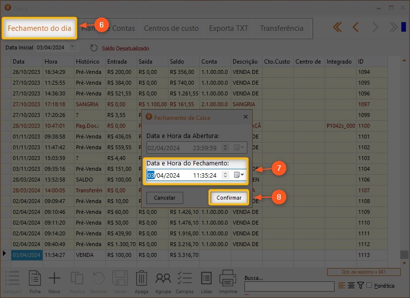This screenshot has width=410, height=298.
Task: Open the Data Inicial date dropdown
Action: 73,47
